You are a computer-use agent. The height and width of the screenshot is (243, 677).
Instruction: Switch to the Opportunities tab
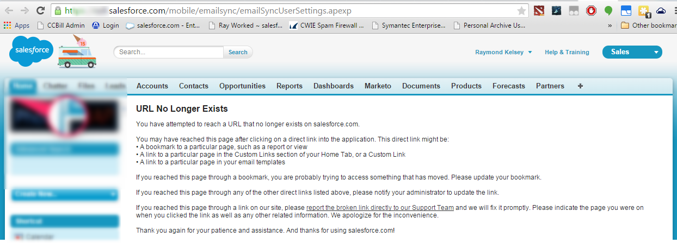[x=242, y=86]
